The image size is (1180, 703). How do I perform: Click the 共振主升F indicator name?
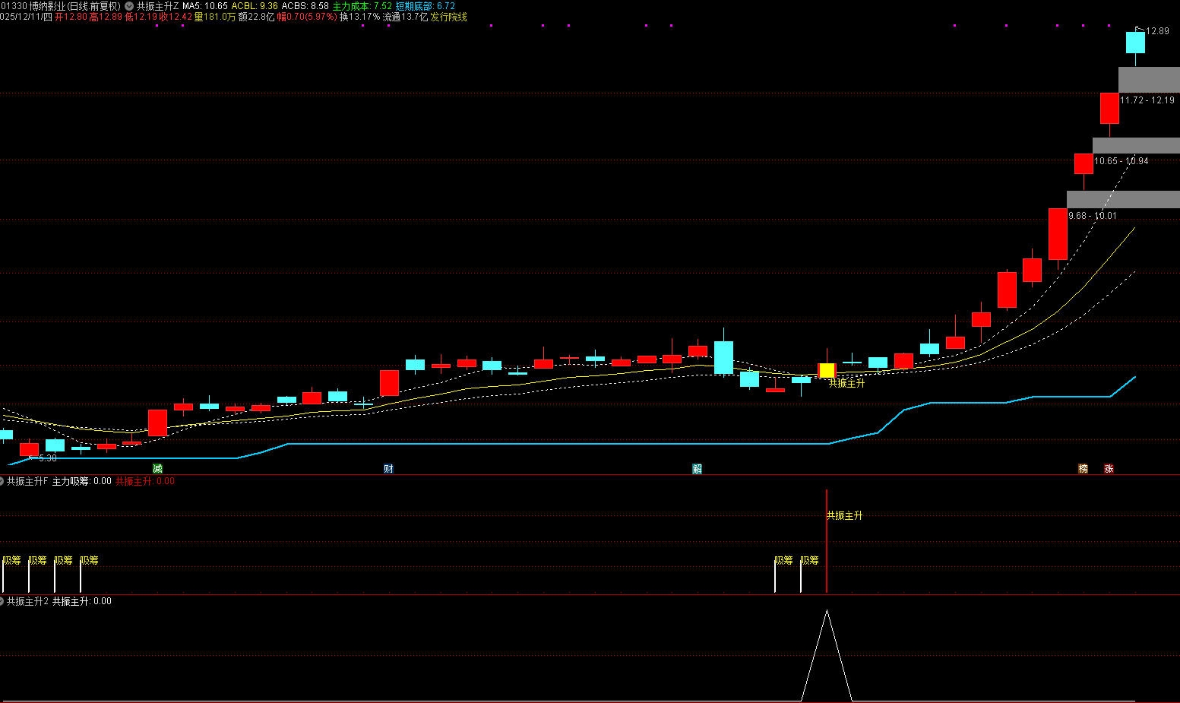pos(27,481)
